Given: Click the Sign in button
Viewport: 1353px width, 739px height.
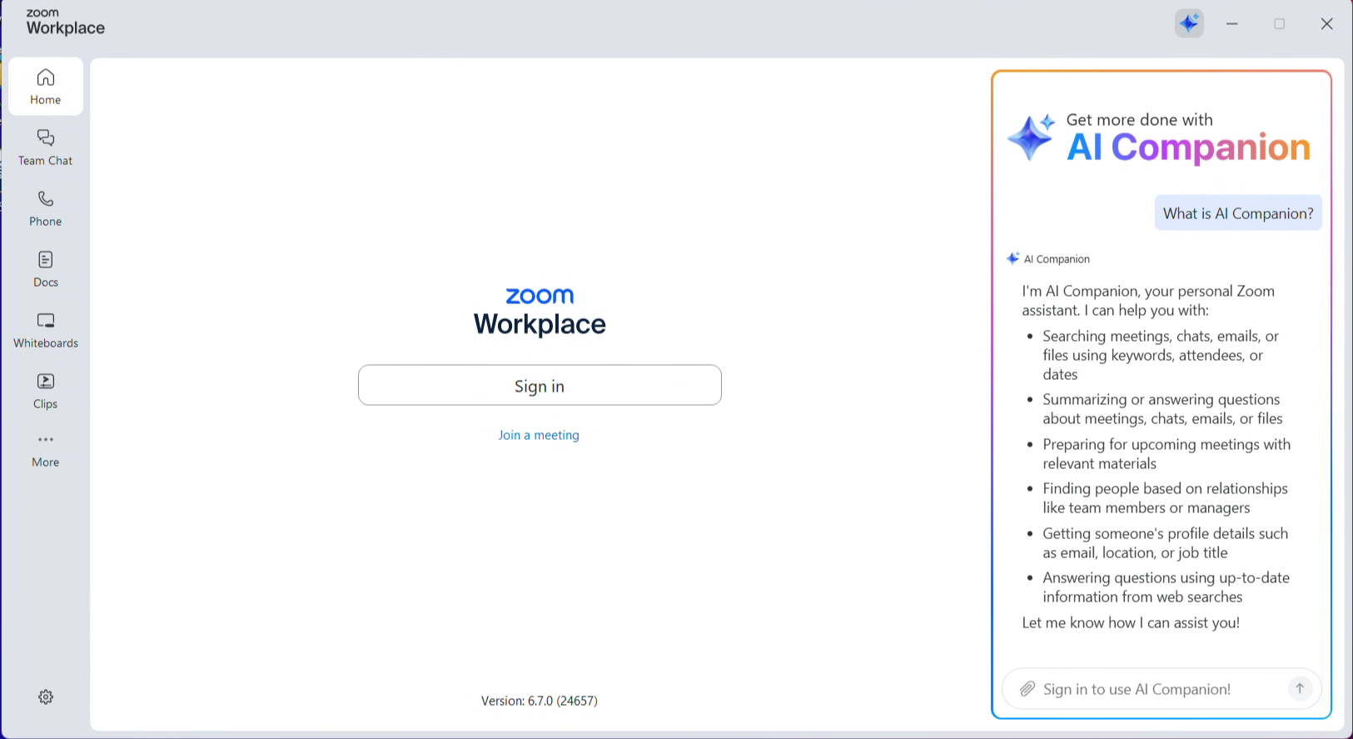Looking at the screenshot, I should pos(540,385).
